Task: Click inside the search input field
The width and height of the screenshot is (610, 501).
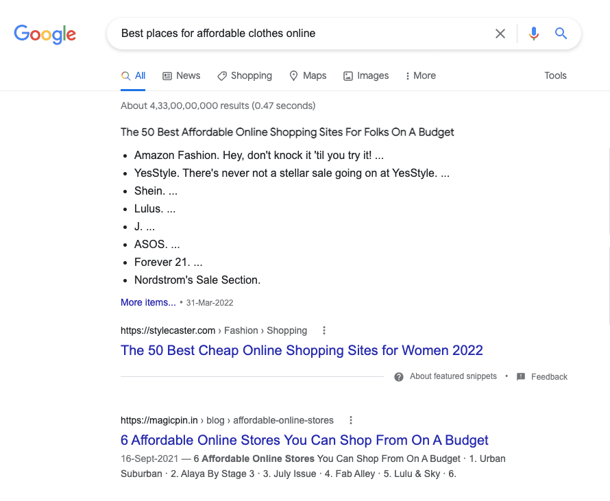Action: [x=295, y=33]
